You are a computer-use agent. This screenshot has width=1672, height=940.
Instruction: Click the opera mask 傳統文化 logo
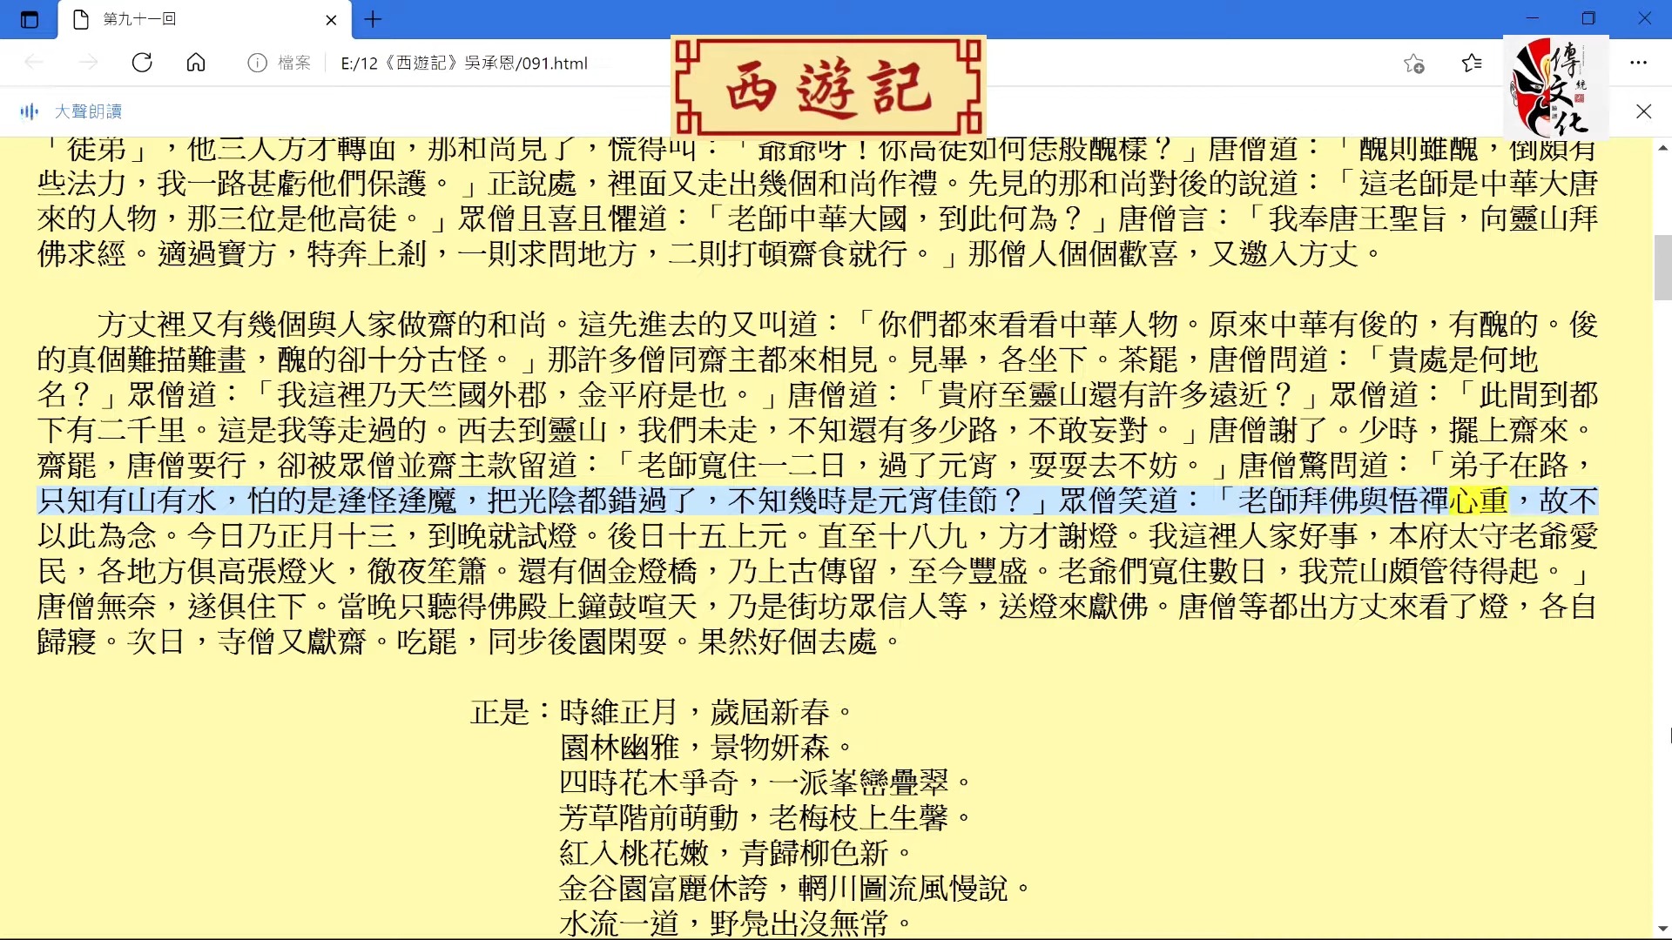1556,87
